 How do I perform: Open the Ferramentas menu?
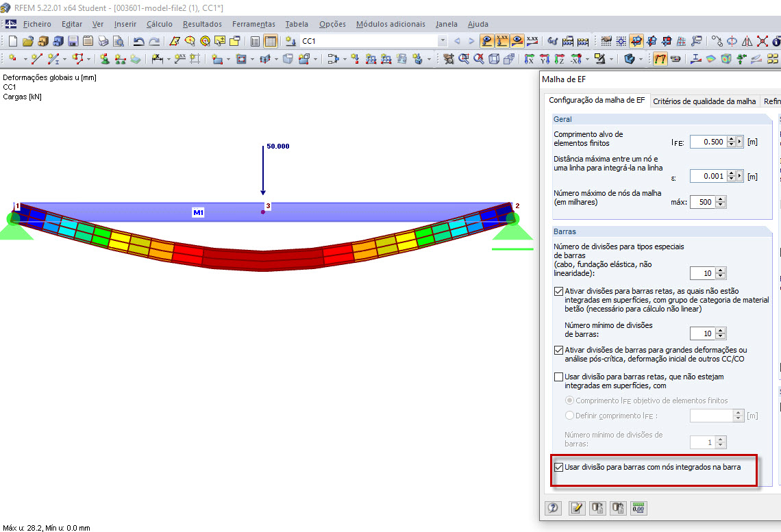click(x=253, y=24)
